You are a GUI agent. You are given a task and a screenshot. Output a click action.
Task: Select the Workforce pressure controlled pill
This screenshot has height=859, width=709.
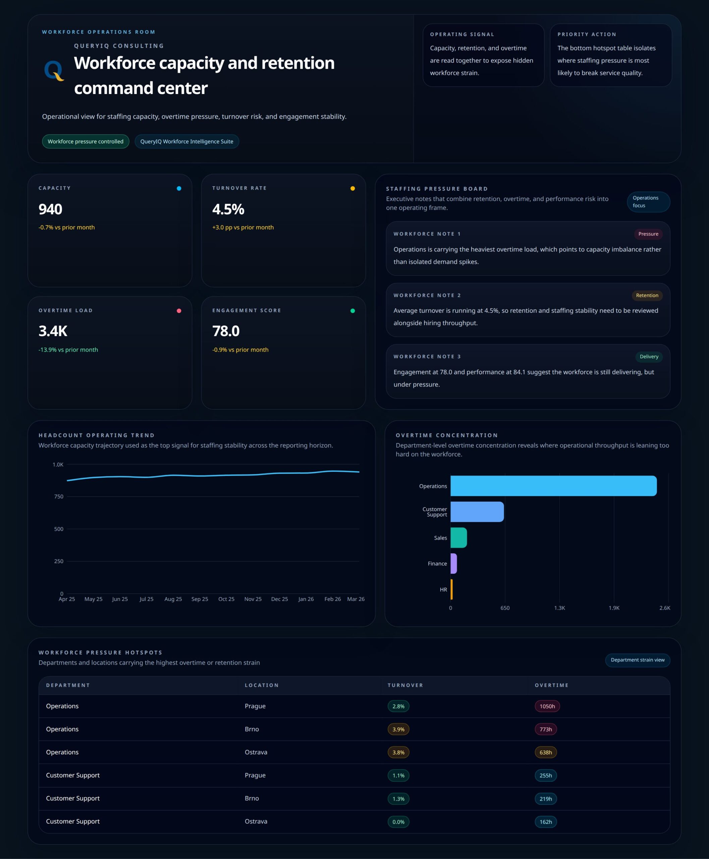[86, 141]
